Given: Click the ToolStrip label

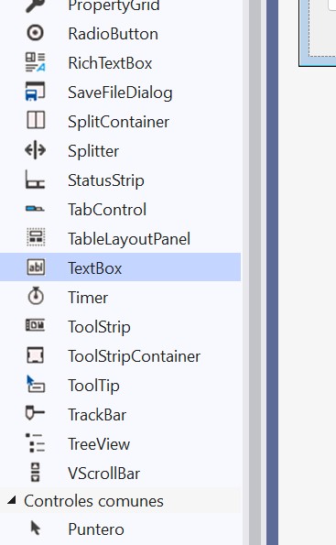Looking at the screenshot, I should (99, 327).
